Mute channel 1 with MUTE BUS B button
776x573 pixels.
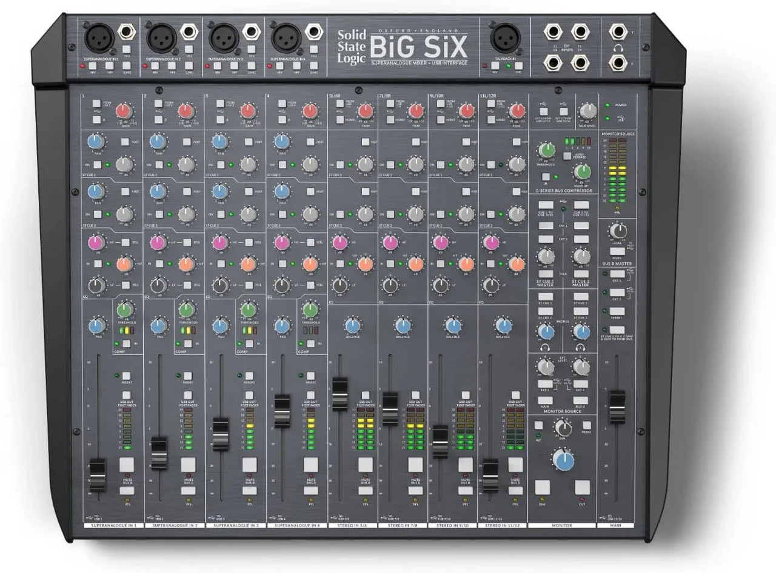[127, 465]
